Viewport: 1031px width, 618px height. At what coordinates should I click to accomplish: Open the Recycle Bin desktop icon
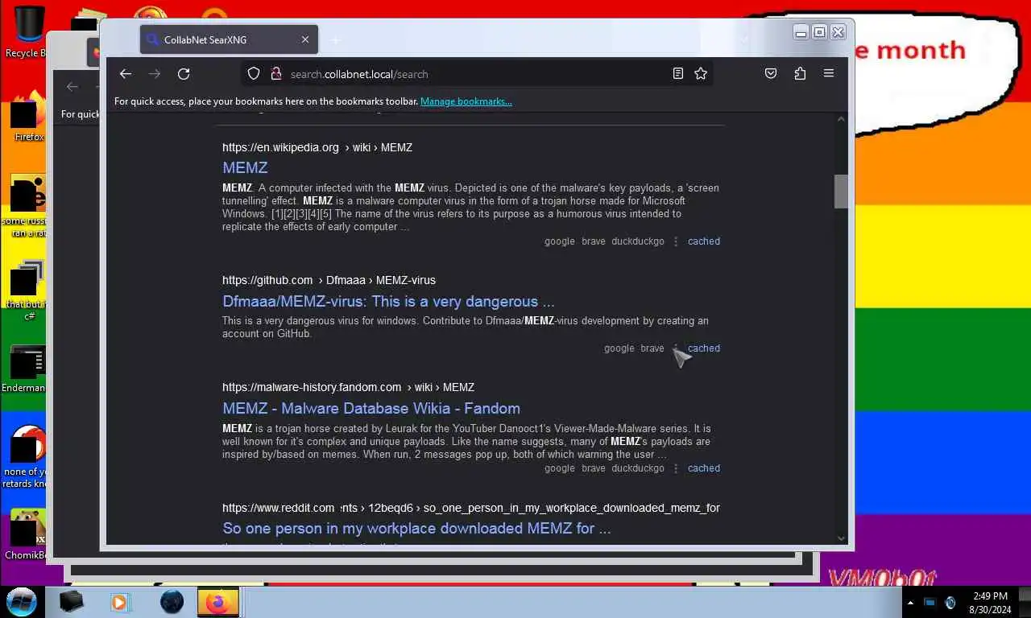tap(25, 32)
